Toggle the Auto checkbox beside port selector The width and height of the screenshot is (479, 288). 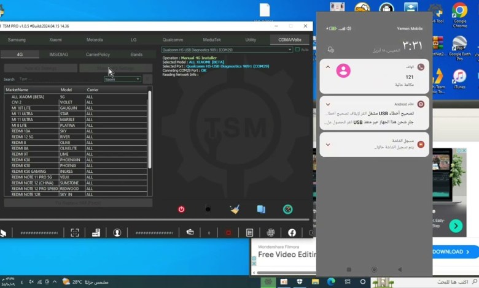298,50
